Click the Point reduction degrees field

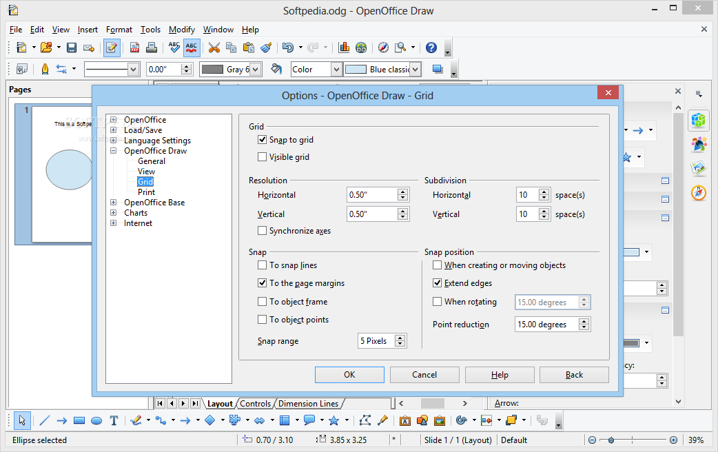coord(546,325)
